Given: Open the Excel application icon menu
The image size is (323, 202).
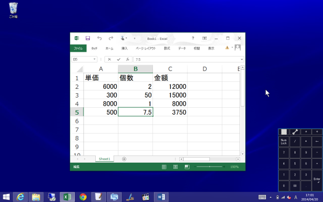Looking at the screenshot, I should click(76, 38).
